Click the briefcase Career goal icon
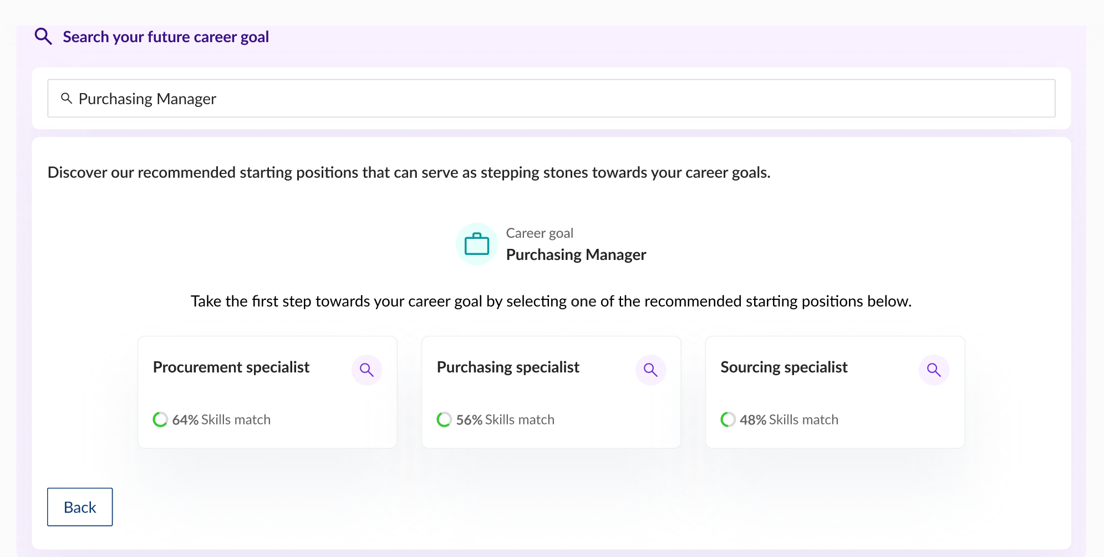Screen dimensions: 1104x557 (477, 244)
